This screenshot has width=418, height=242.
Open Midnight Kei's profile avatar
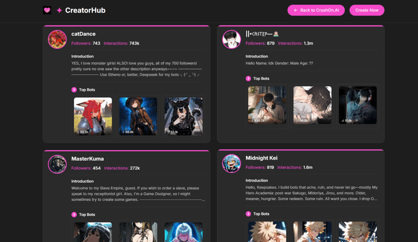231,163
